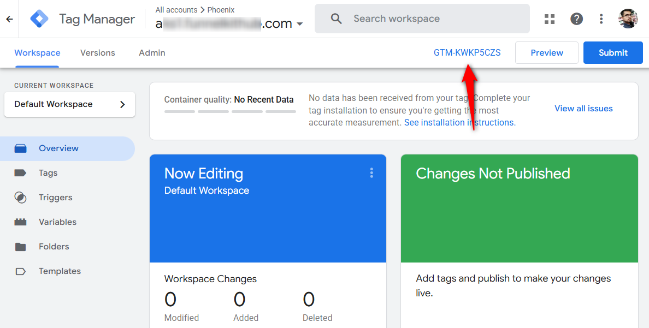Click the No Recent Data status text

pos(264,100)
